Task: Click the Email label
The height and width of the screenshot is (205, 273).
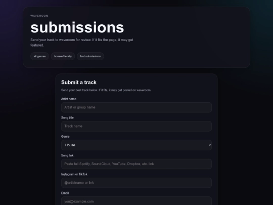Action: [65, 193]
